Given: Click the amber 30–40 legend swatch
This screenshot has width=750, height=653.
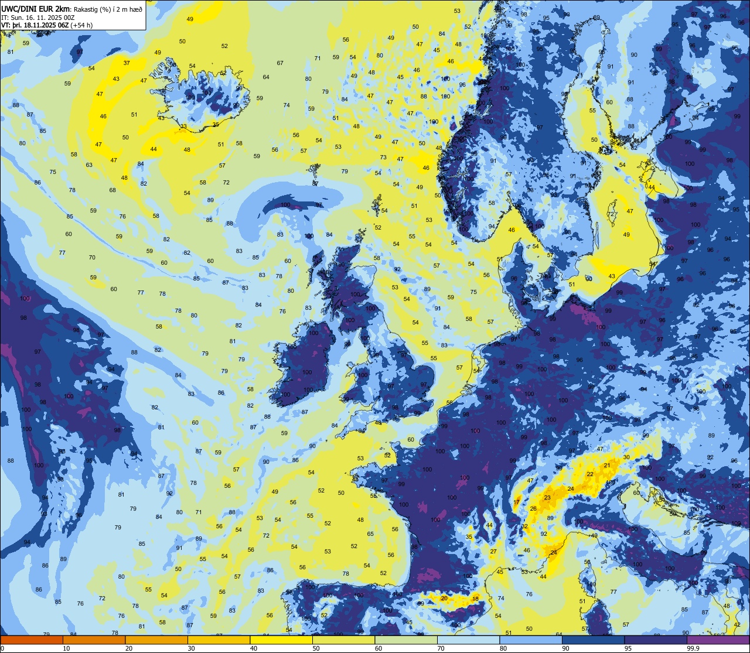Looking at the screenshot, I should pyautogui.click(x=219, y=640).
